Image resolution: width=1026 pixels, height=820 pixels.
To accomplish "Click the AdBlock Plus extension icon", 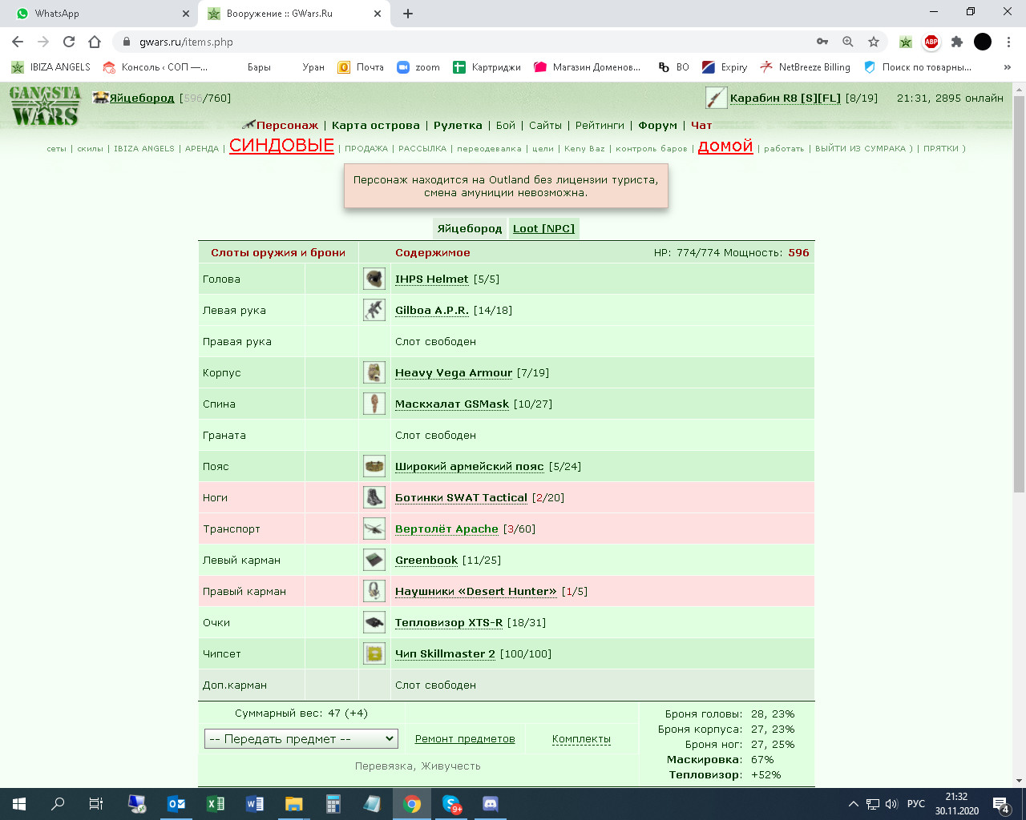I will (x=931, y=42).
